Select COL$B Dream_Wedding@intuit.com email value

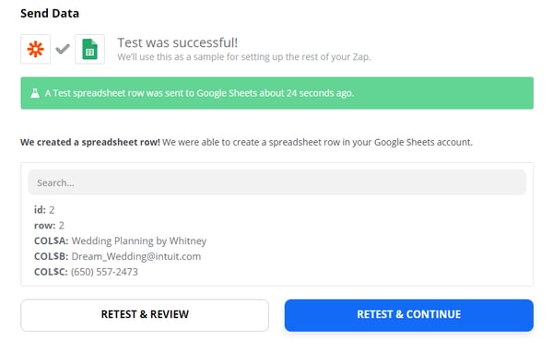tap(136, 256)
